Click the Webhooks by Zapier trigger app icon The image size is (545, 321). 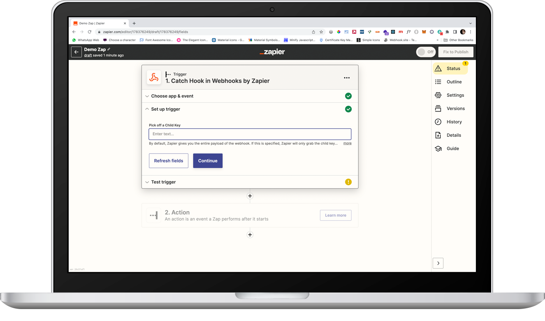coord(154,77)
